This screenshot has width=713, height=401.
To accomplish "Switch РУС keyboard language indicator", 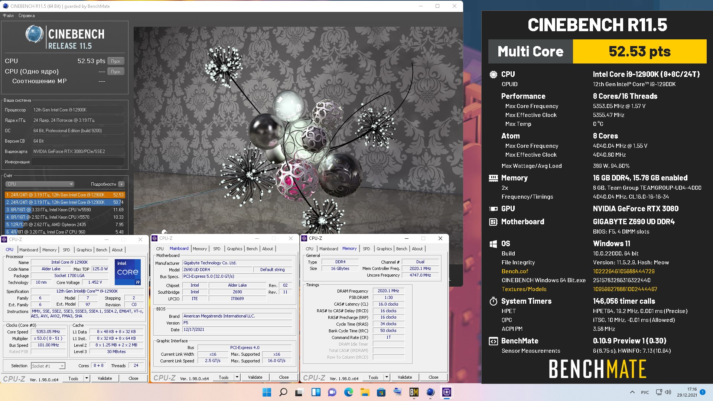I will point(645,392).
